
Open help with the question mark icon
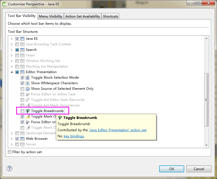(x=9, y=168)
